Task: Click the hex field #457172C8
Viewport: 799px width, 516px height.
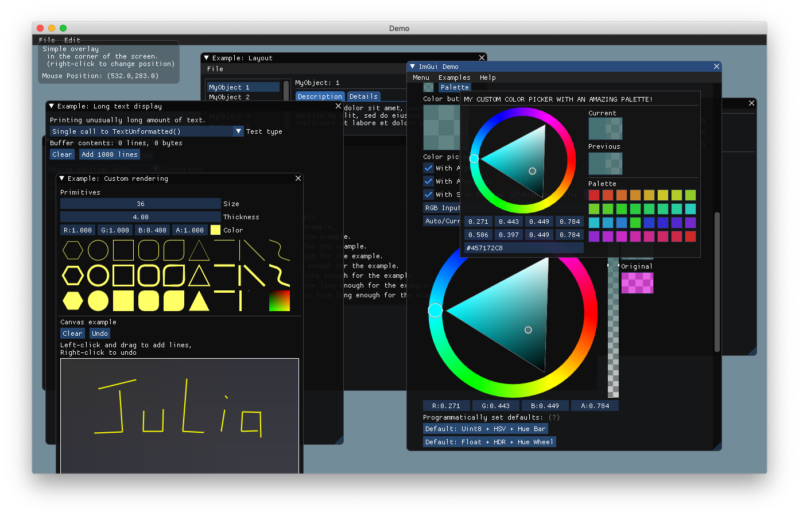Action: coord(523,248)
